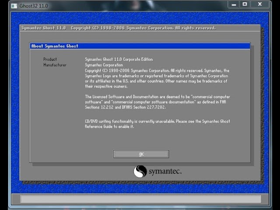Maximize the Ghost32 11.0 window
Screen dimensions: 280x210
click(245, 4)
